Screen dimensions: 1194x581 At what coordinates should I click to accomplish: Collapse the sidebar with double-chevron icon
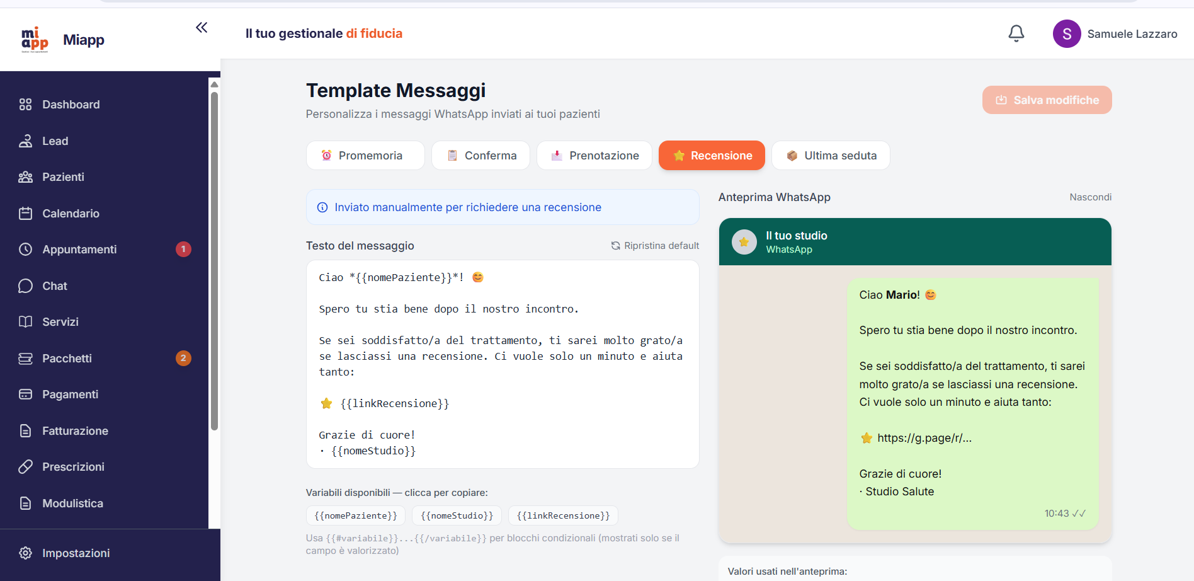click(x=202, y=28)
